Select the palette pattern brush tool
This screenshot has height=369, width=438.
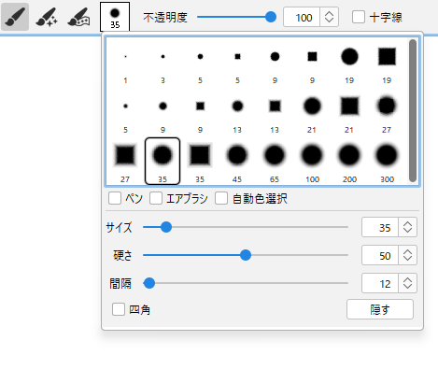coord(78,17)
